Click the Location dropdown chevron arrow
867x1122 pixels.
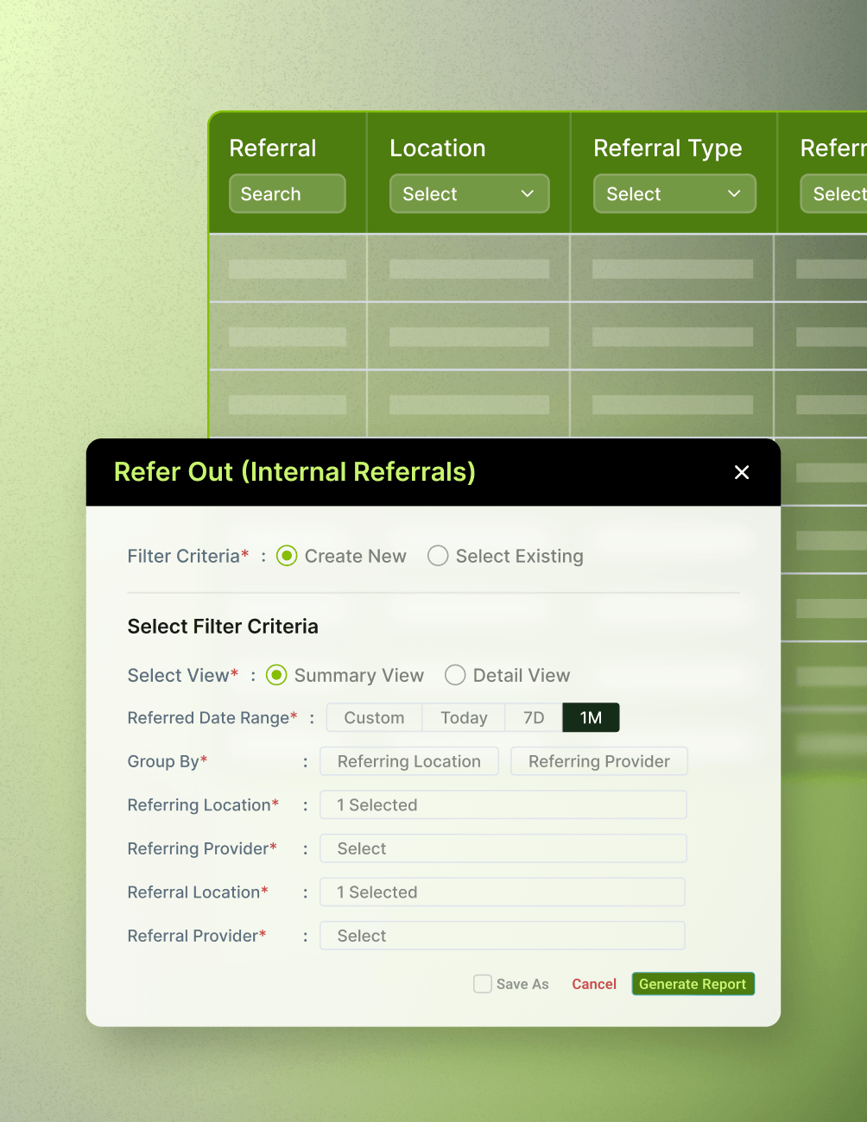click(x=528, y=194)
